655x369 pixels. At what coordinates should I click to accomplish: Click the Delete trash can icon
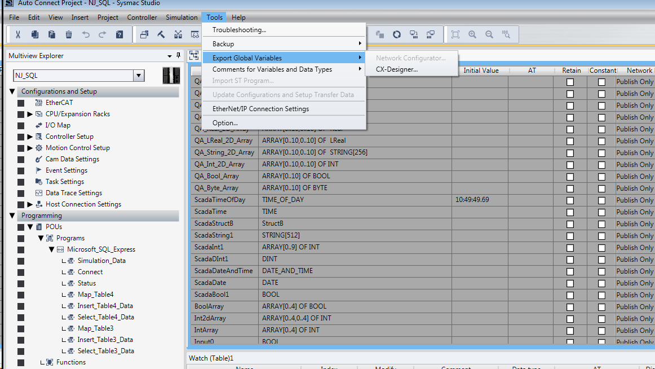point(69,34)
